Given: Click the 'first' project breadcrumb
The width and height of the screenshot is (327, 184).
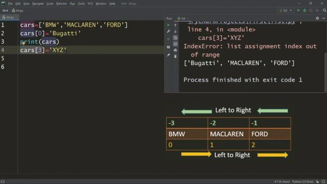Looking at the screenshot, I should click(x=5, y=10).
